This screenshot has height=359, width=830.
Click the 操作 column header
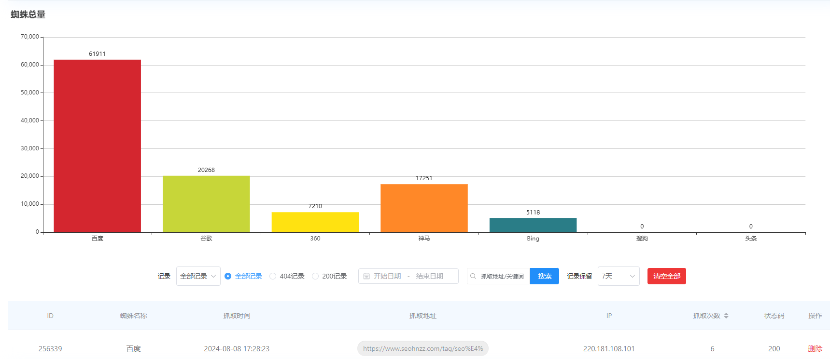815,316
